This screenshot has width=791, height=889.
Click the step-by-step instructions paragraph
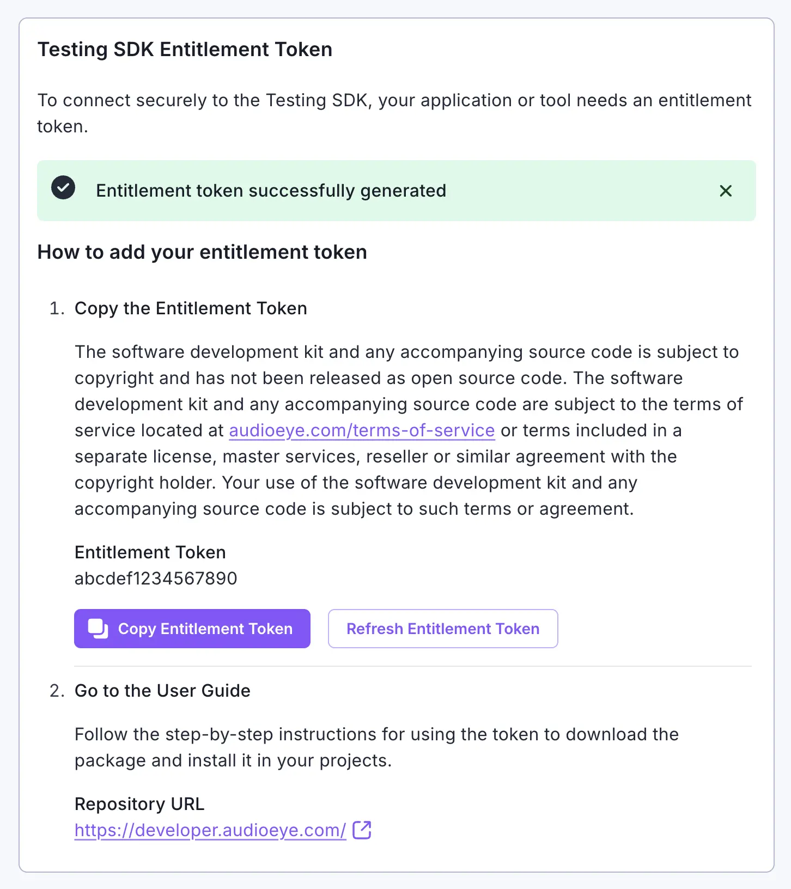[376, 747]
